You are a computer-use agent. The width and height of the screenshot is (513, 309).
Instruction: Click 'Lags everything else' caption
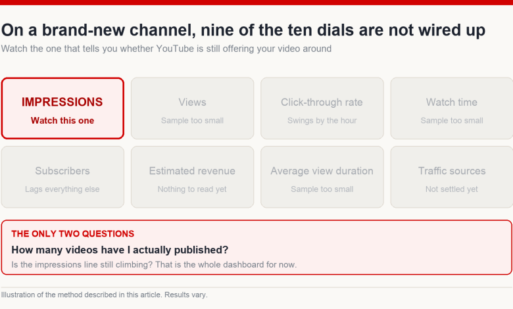62,189
